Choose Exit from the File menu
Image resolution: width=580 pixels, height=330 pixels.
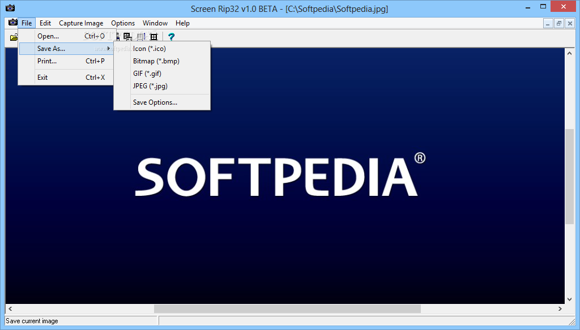coord(67,77)
